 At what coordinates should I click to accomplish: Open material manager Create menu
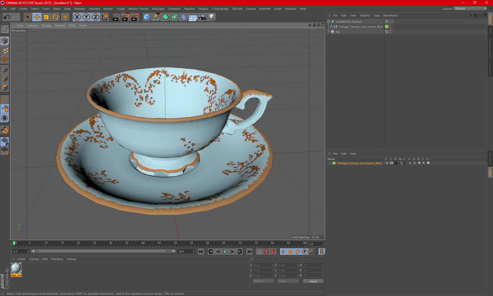[21, 259]
